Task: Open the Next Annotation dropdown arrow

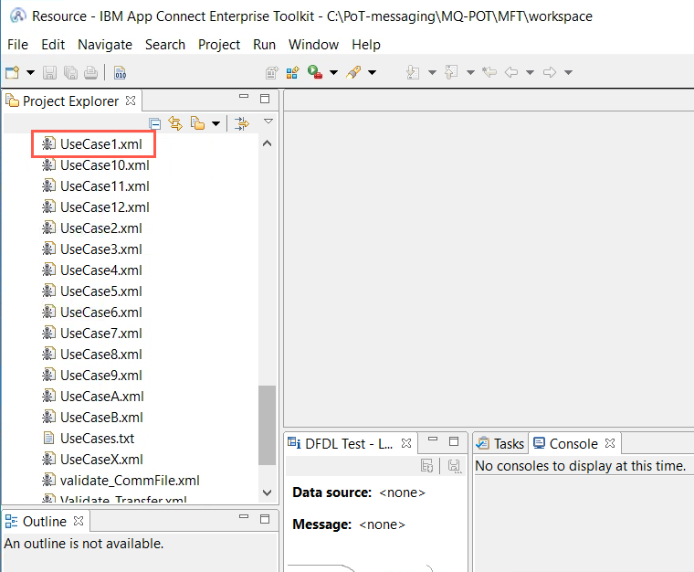Action: (x=432, y=72)
